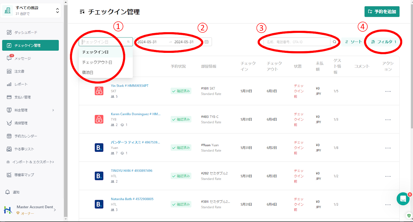Click the calendar icon beside date range
Viewport: 413px width, 222px height.
point(206,42)
